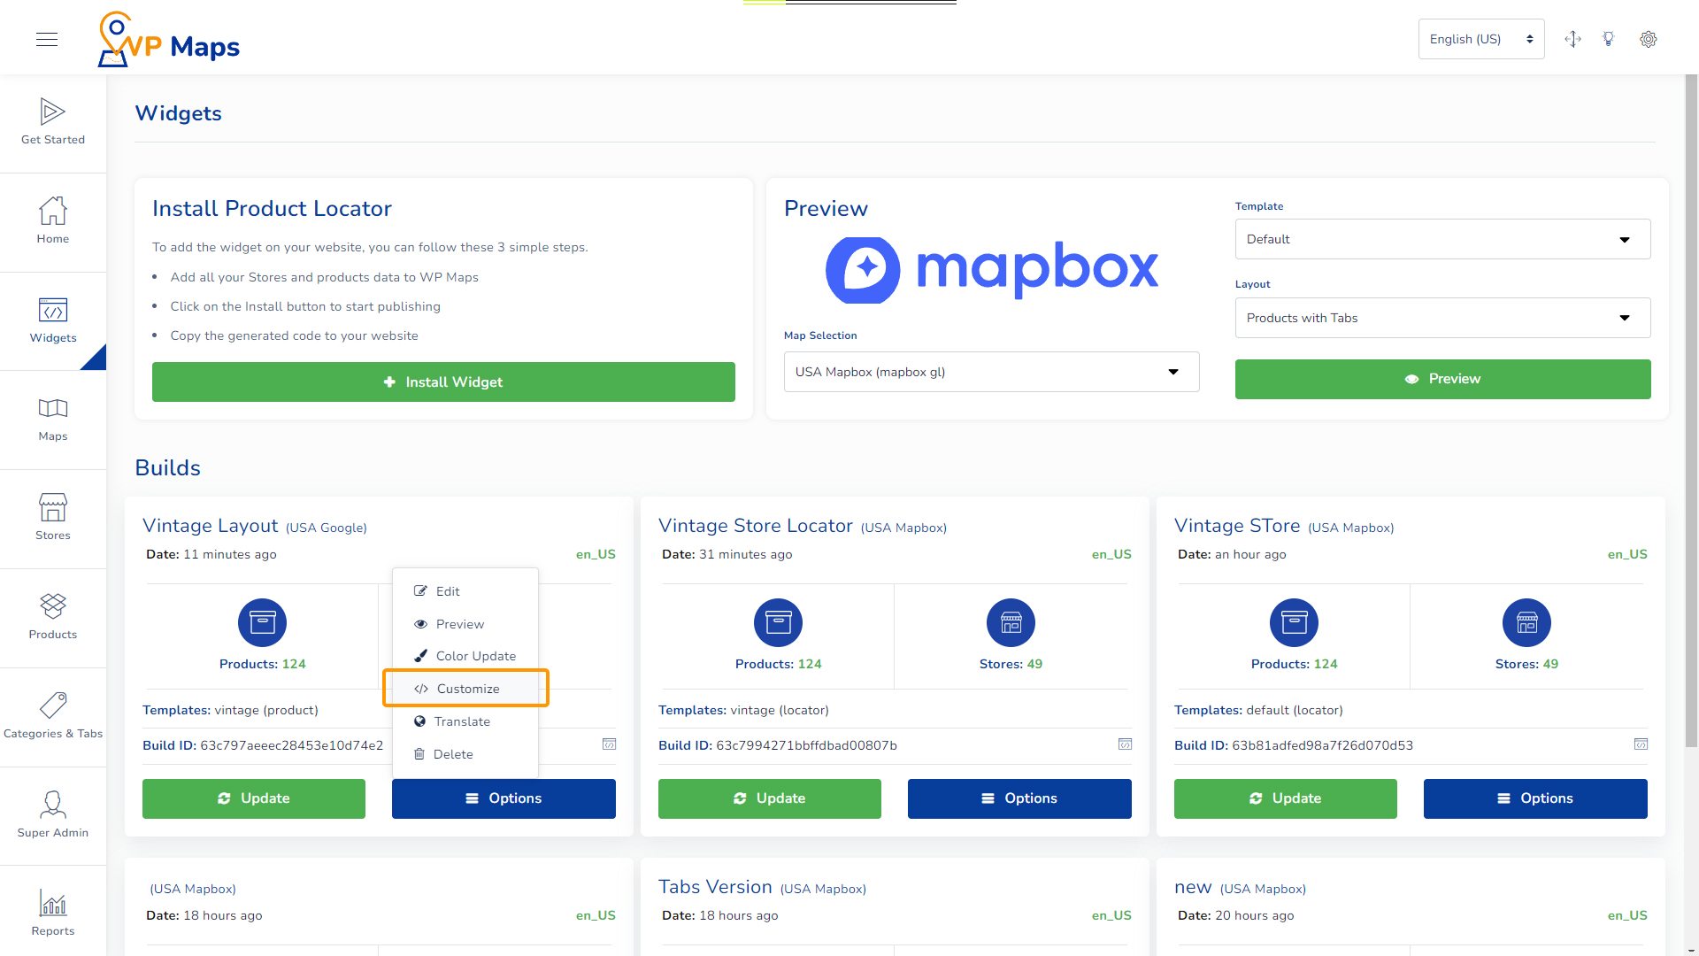This screenshot has width=1699, height=956.
Task: Open Super Admin from the sidebar
Action: coord(52,810)
